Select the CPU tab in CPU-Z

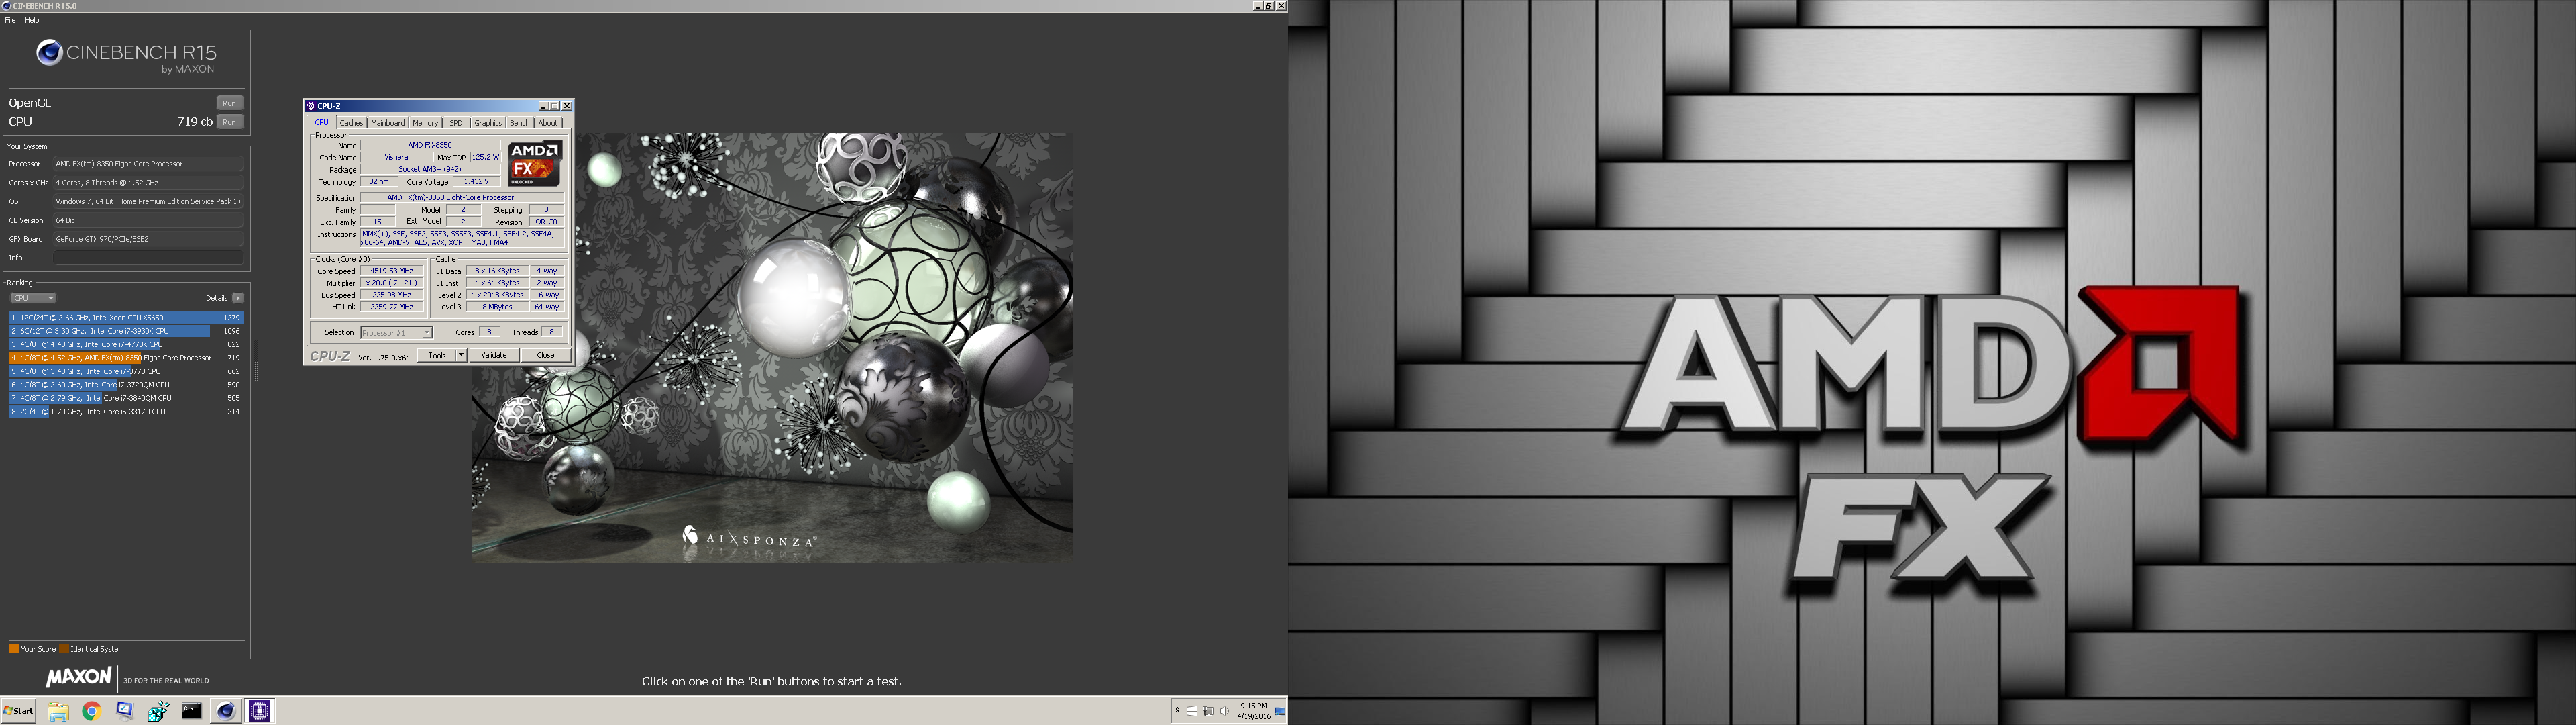point(322,123)
